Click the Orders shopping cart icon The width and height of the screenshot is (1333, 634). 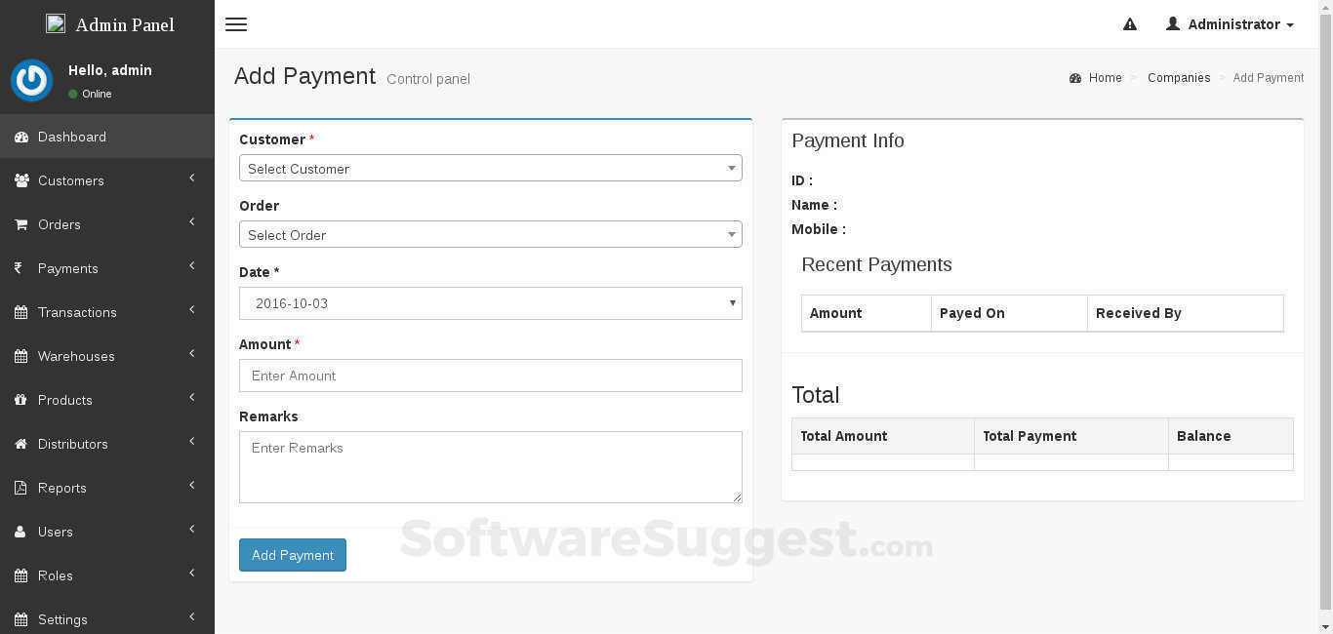pos(21,224)
